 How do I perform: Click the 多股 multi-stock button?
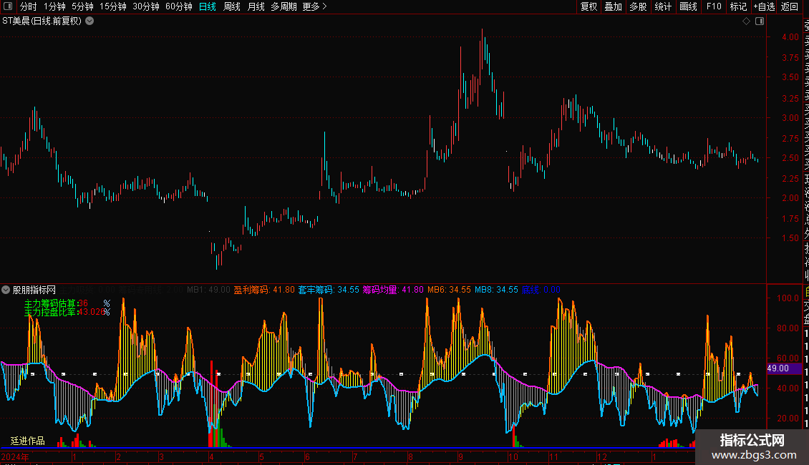(x=638, y=6)
